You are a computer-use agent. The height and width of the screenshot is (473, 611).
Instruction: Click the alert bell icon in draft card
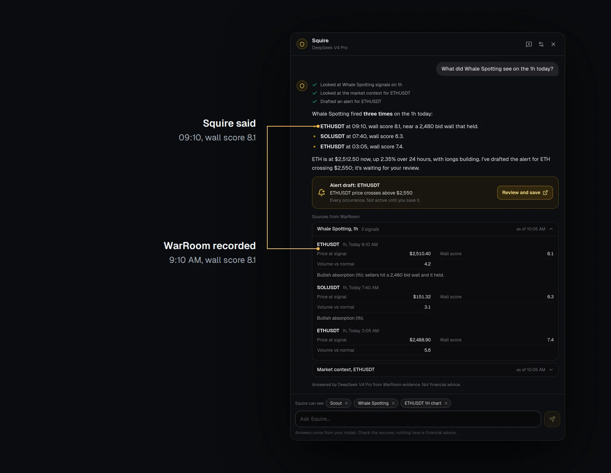(x=322, y=193)
